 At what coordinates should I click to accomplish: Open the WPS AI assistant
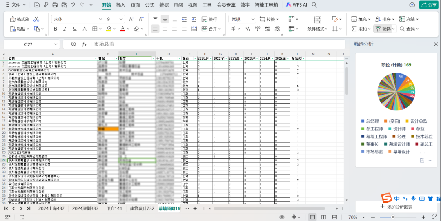click(296, 5)
